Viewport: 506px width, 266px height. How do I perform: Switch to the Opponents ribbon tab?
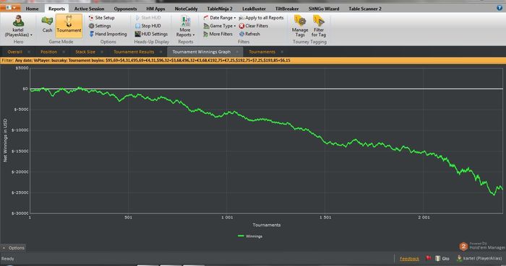[x=125, y=9]
